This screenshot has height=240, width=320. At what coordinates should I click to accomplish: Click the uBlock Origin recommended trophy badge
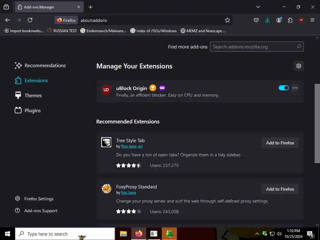152,88
